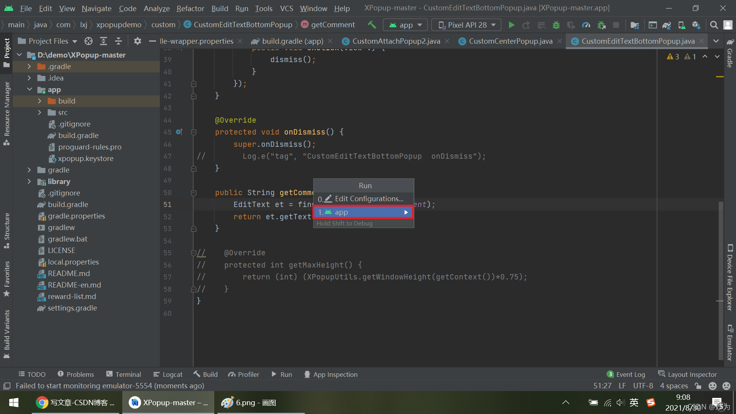Click override gutter icon on line 45
Screen dimensions: 736x414
[179, 132]
